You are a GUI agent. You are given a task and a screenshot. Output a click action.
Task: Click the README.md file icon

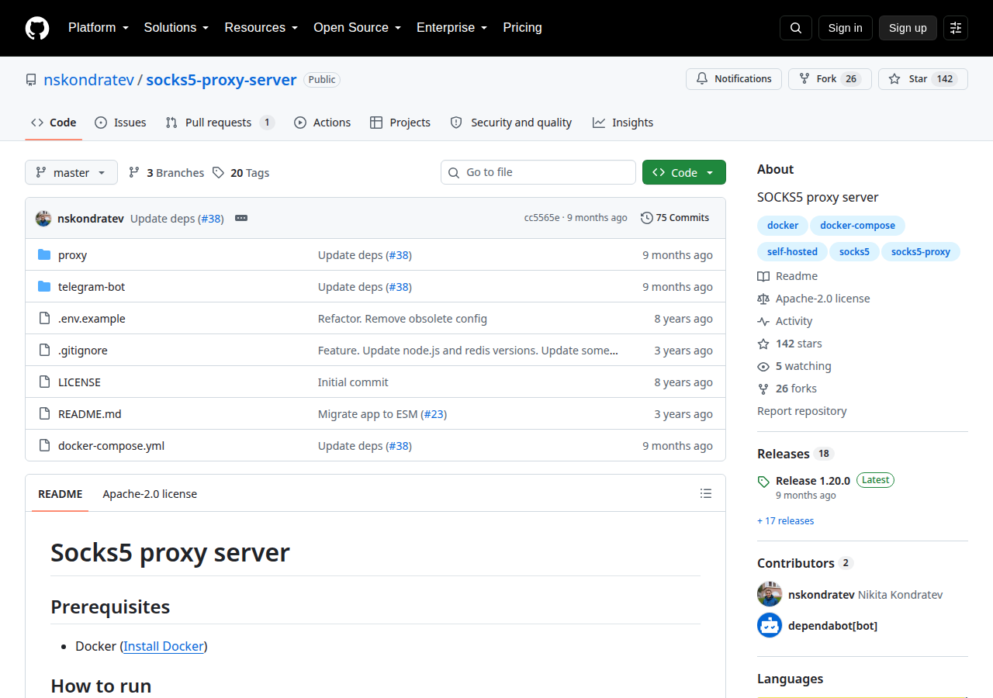(x=44, y=414)
